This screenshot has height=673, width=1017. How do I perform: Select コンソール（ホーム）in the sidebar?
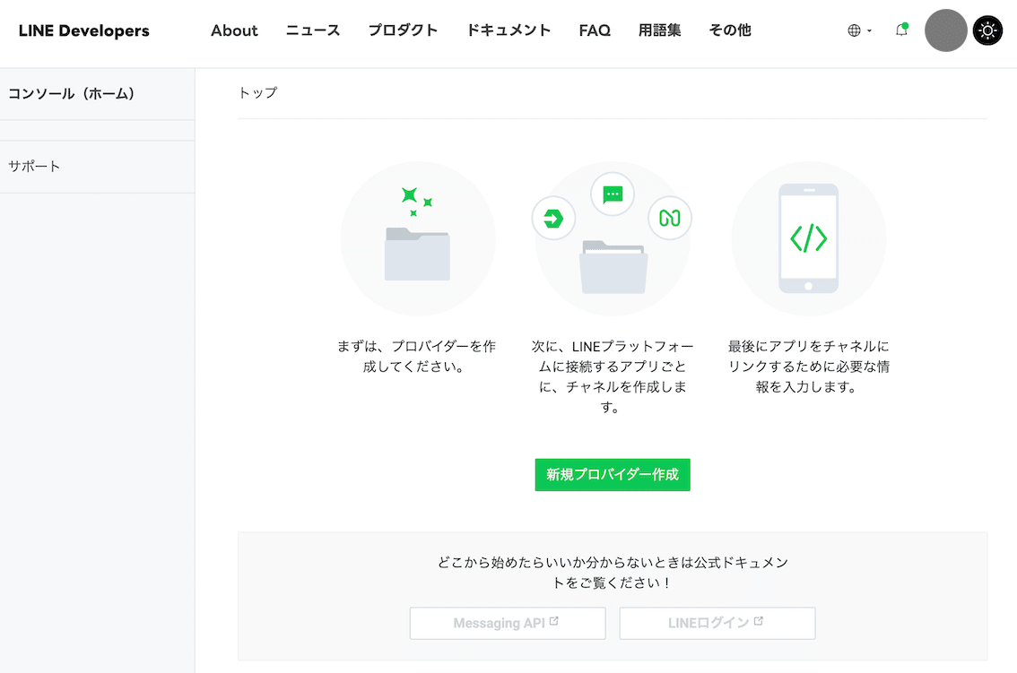pyautogui.click(x=97, y=94)
